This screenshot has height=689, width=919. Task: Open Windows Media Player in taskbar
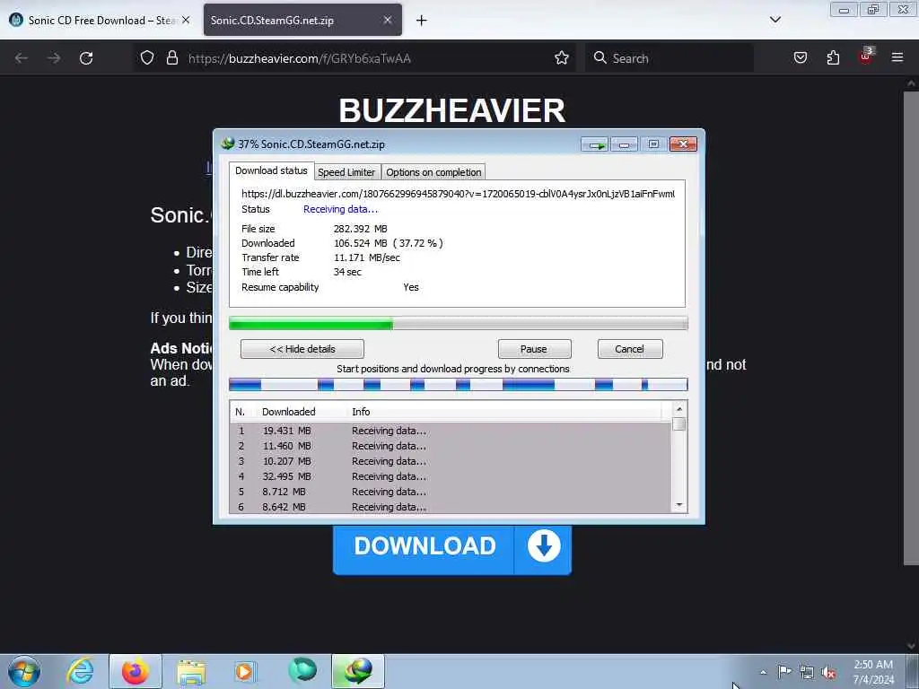(x=244, y=671)
